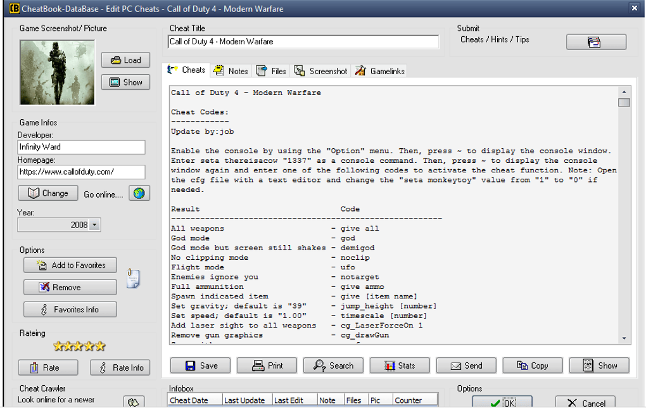The image size is (646, 408).
Task: Open the Gamelinks tab
Action: pyautogui.click(x=380, y=71)
